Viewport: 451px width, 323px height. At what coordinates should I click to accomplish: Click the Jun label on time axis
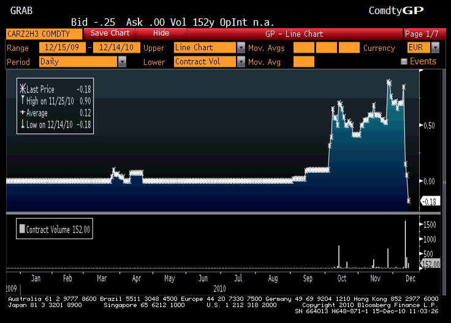203,278
